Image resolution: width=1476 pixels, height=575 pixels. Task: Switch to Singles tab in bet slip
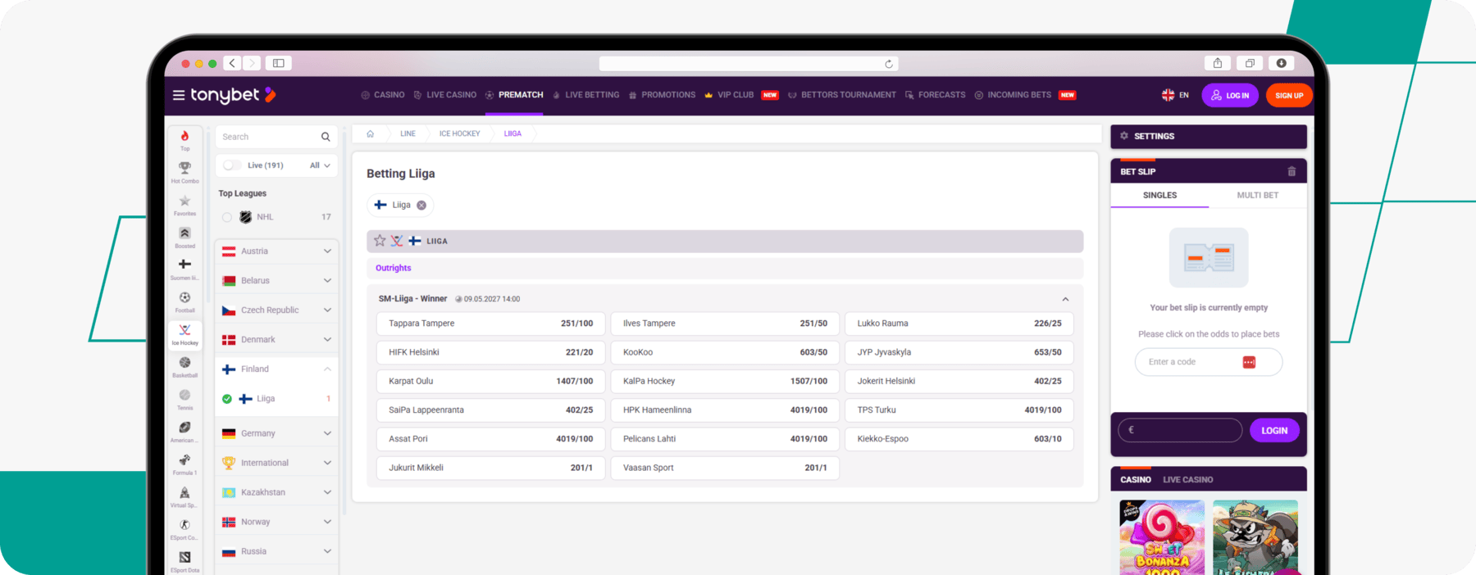(x=1159, y=196)
